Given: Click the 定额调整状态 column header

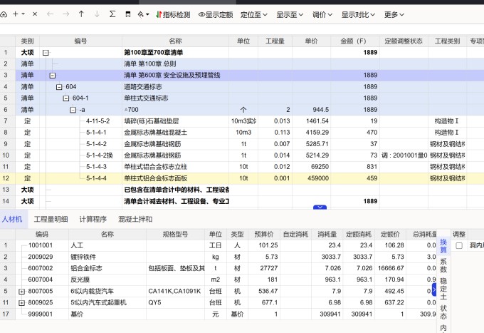Looking at the screenshot, I should click(404, 41).
